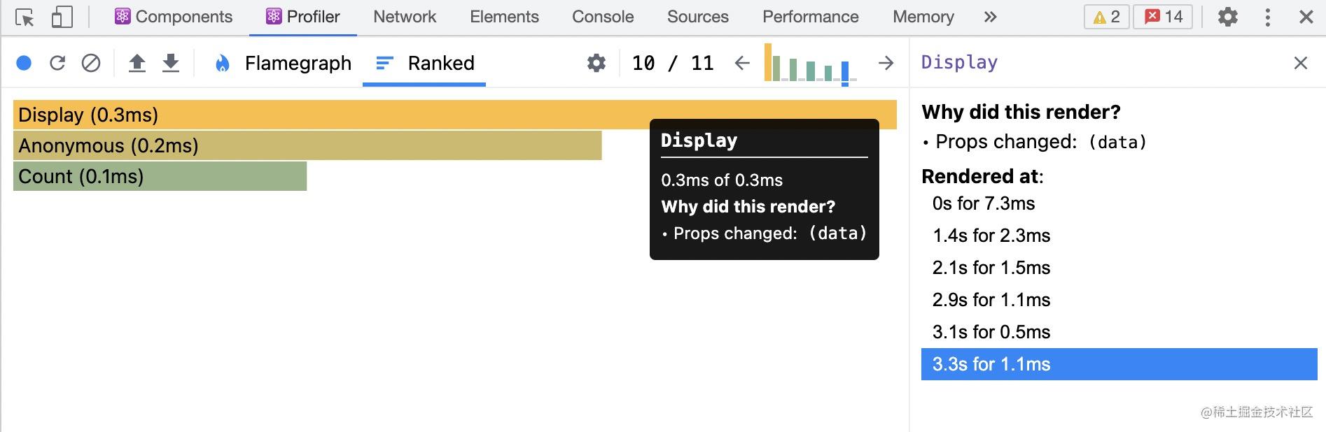The image size is (1326, 432).
Task: Select the tall yellow first commit bar
Action: (768, 62)
